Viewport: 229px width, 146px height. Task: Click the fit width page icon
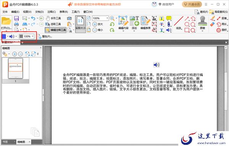(x=89, y=24)
